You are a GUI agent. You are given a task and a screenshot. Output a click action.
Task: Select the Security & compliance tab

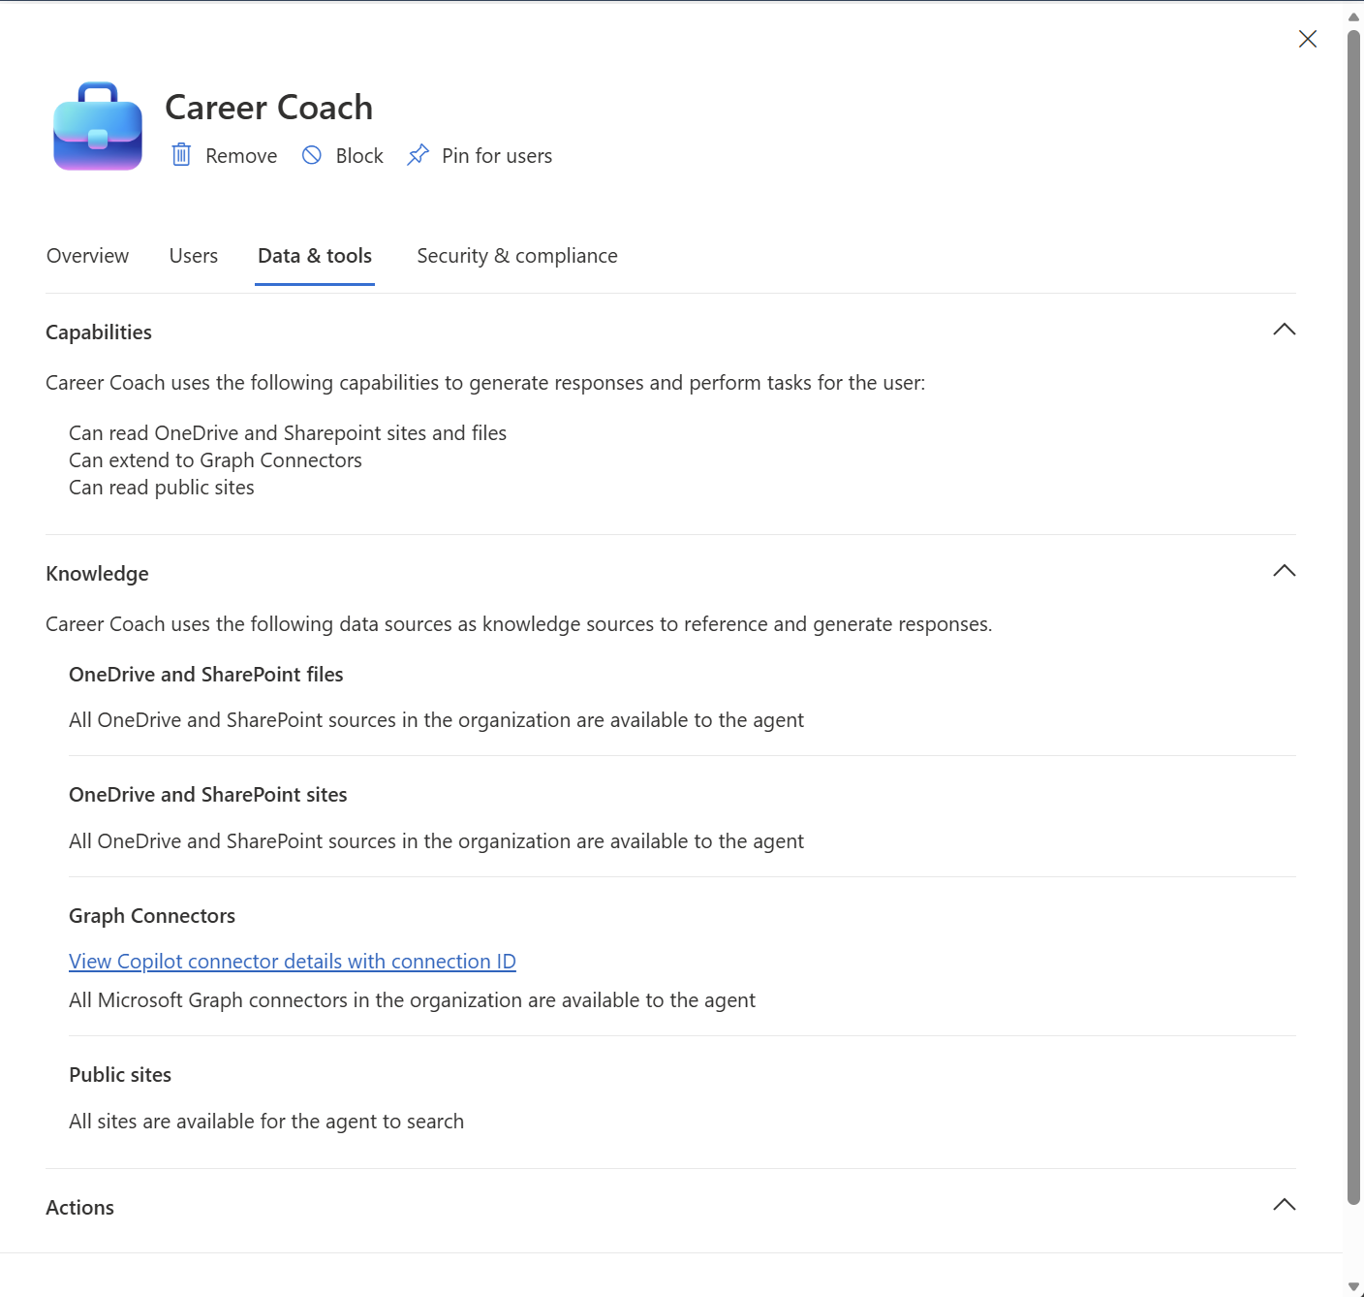tap(516, 255)
